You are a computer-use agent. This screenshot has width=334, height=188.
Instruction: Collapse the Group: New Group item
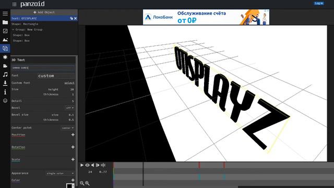click(x=13, y=29)
